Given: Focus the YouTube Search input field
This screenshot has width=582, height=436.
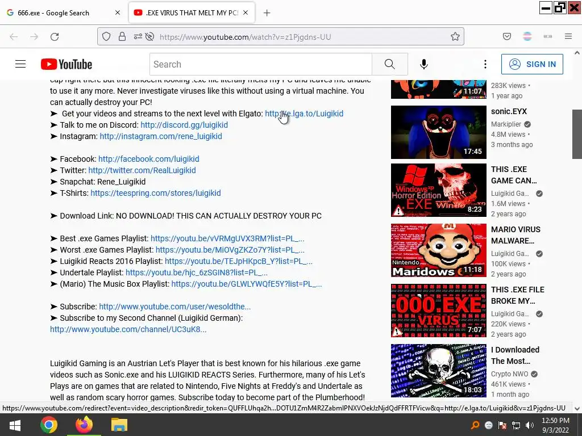Looking at the screenshot, I should (261, 64).
